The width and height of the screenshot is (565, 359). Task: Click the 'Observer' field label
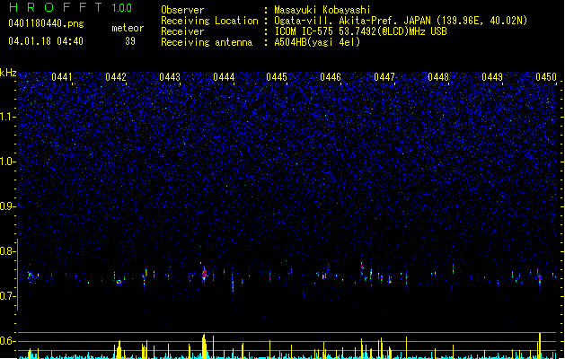[182, 10]
